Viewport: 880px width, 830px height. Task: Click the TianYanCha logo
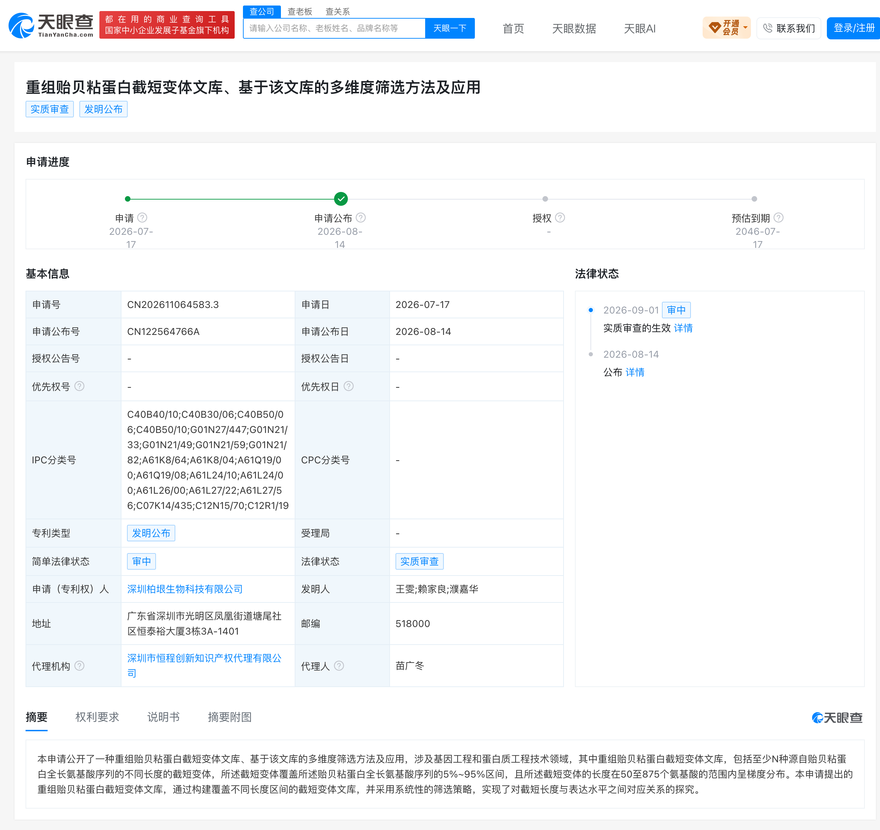pos(51,26)
